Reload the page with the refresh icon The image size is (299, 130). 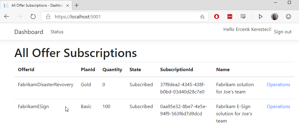coord(33,17)
